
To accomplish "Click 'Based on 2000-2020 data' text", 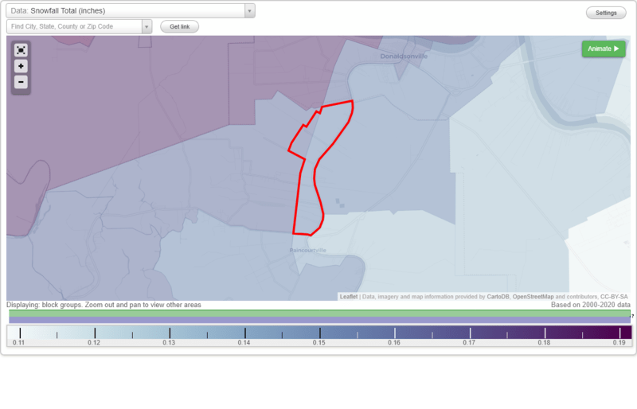I will click(x=591, y=305).
